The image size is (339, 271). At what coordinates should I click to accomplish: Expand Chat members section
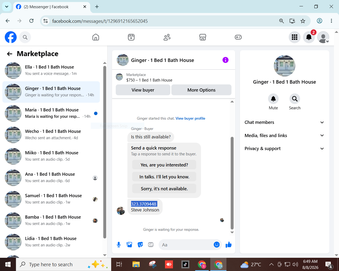tap(284, 122)
